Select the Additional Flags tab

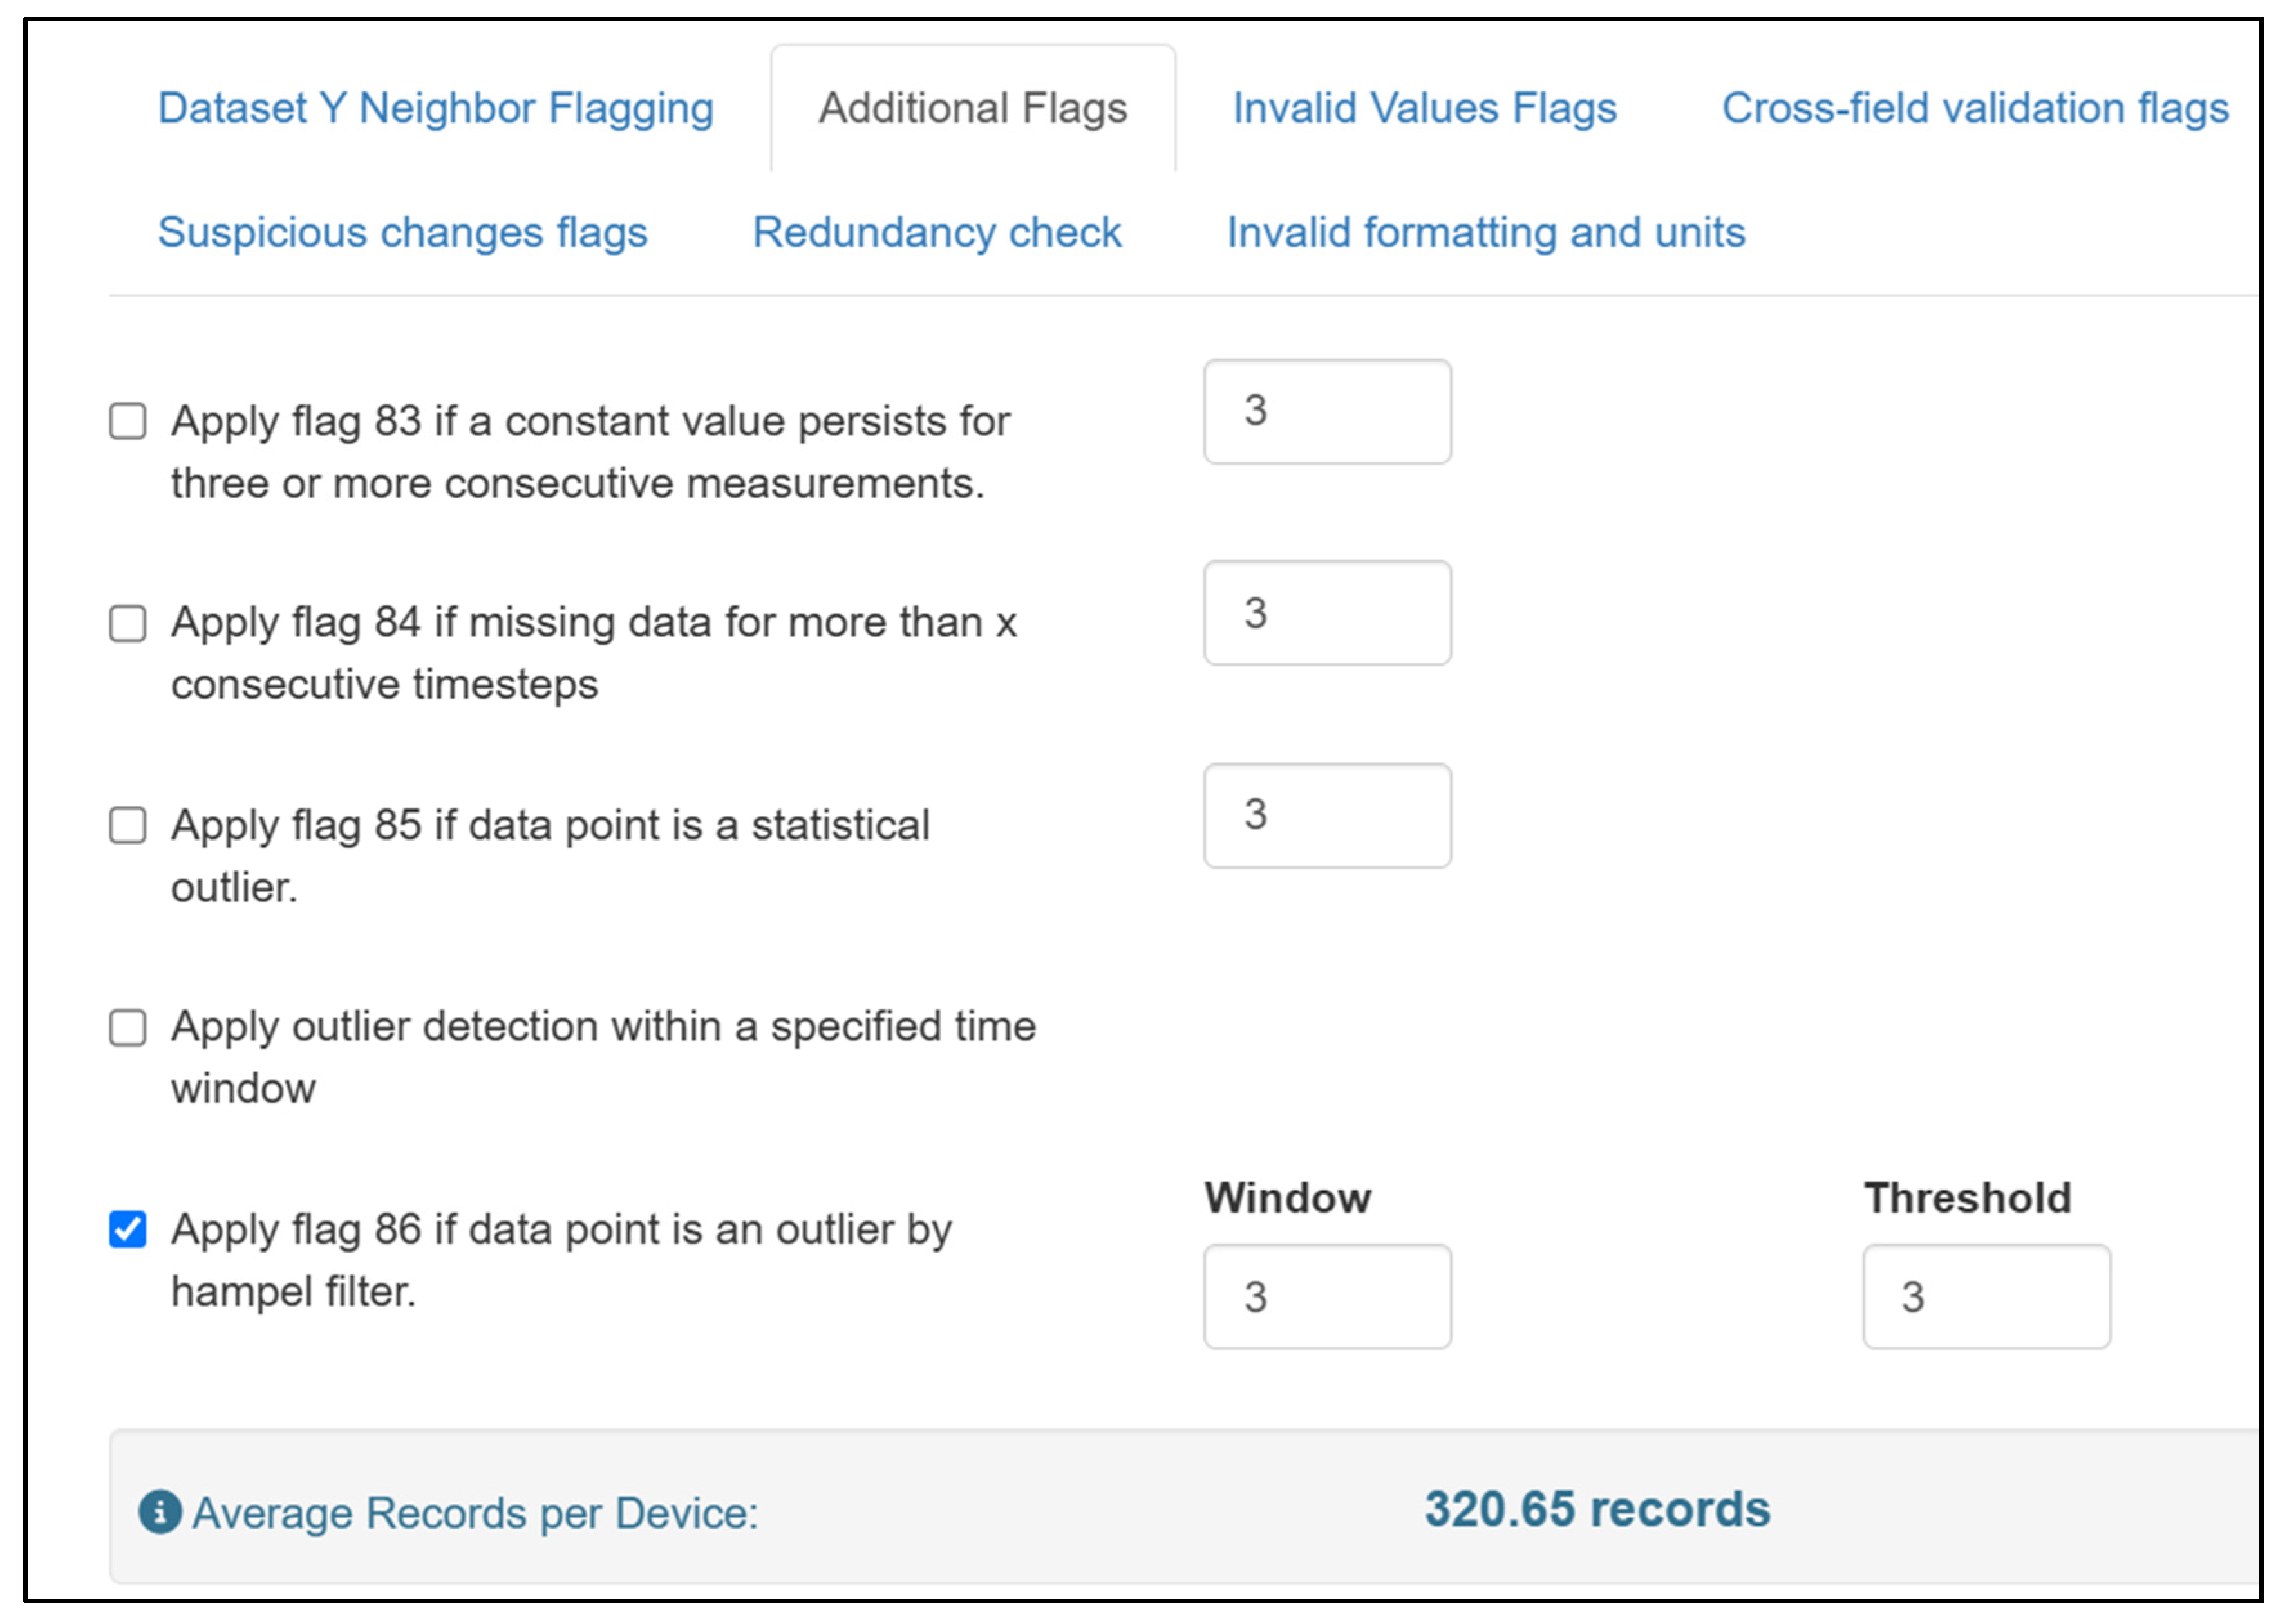tap(972, 108)
